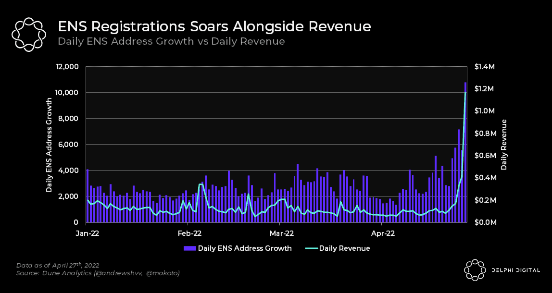The width and height of the screenshot is (552, 293).
Task: Click the Data as of April 27th text
Action: (58, 265)
